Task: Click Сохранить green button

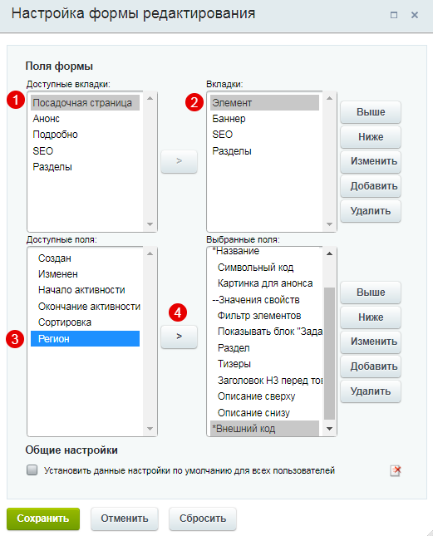Action: [43, 519]
